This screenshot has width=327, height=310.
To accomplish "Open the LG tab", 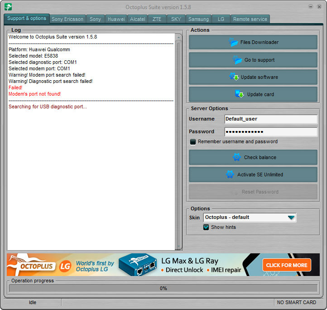I will 221,19.
